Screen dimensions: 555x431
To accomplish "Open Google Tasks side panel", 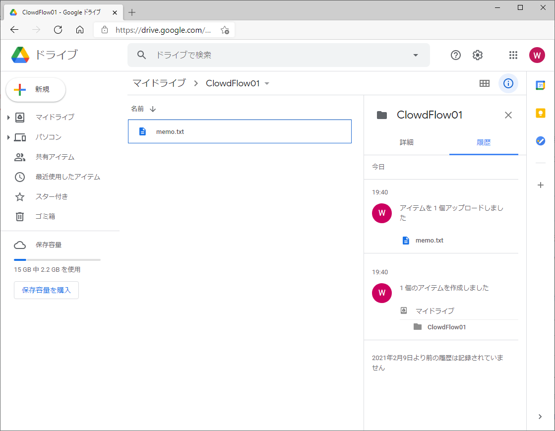I will (x=541, y=141).
